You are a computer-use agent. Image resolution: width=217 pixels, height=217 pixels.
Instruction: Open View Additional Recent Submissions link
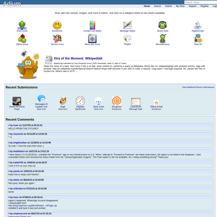point(198,87)
